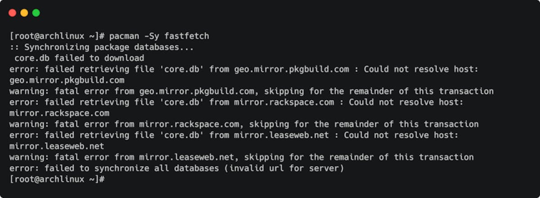Viewport: 540px width, 198px height.
Task: Click mirror.rackspace.com on its own line
Action: pyautogui.click(x=59, y=113)
